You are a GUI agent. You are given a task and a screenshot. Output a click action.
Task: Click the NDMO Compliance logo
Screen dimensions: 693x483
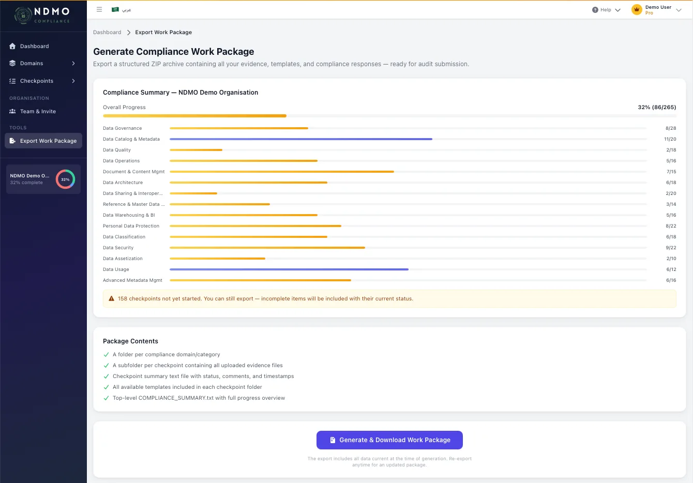pos(42,15)
